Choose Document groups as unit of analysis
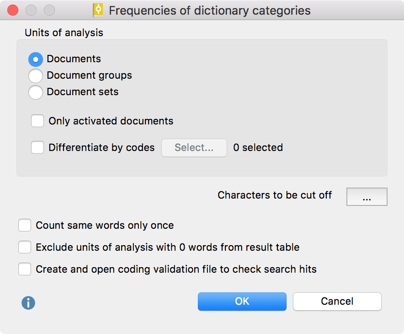Screen dimensions: 404x334 click(x=36, y=76)
